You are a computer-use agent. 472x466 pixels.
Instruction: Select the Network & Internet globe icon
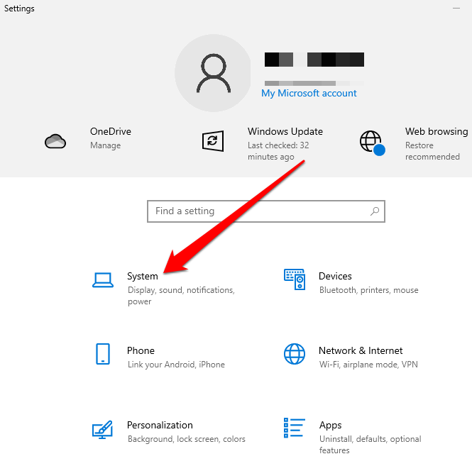(x=294, y=354)
